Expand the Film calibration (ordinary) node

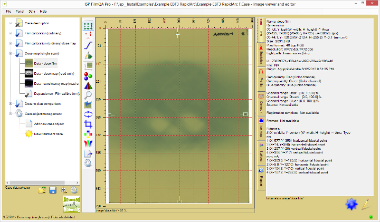tap(11, 33)
